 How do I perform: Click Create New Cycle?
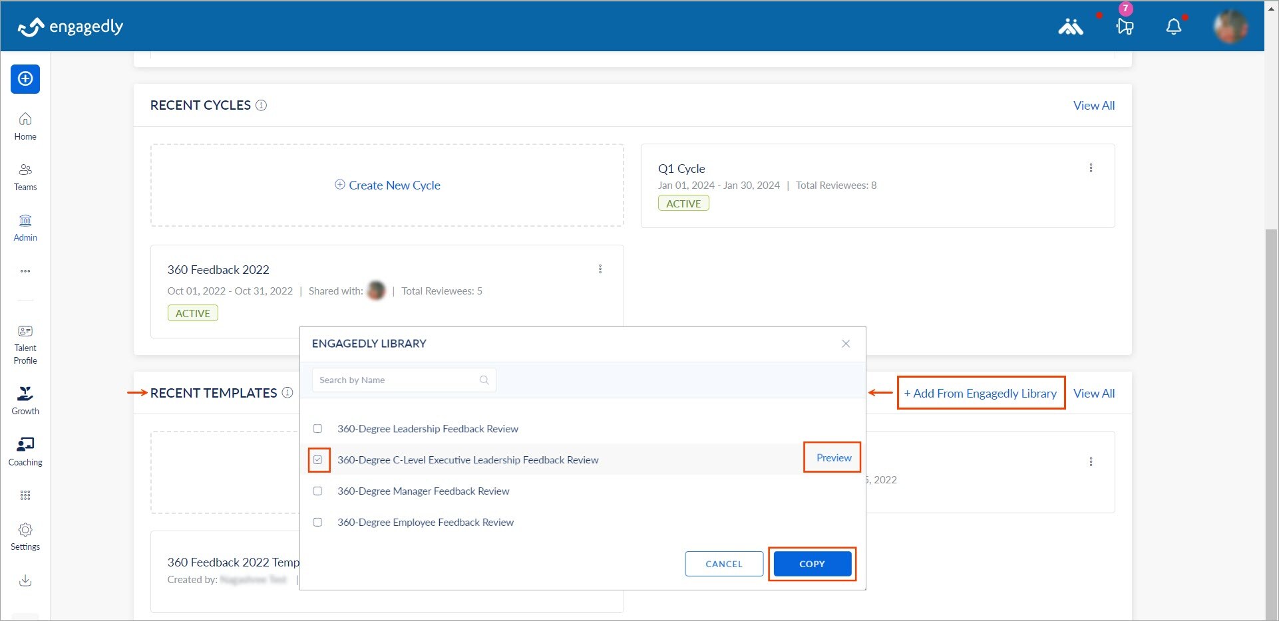coord(387,186)
